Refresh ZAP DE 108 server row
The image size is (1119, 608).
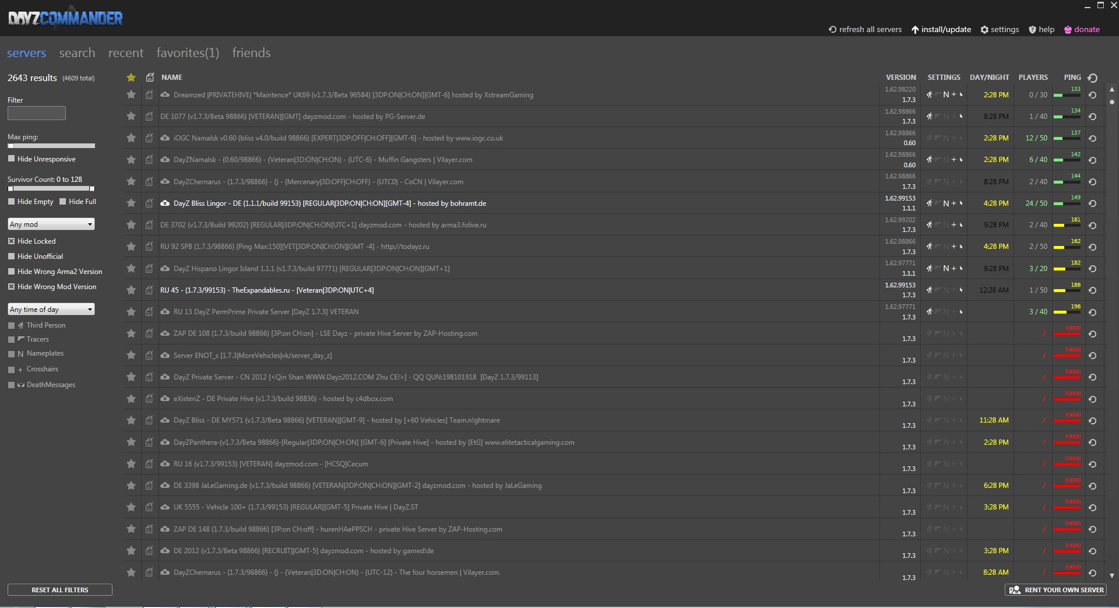click(x=1093, y=334)
